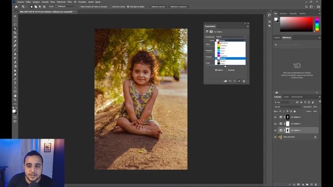Select the Move tool
The image size is (333, 187).
[x=15, y=16]
